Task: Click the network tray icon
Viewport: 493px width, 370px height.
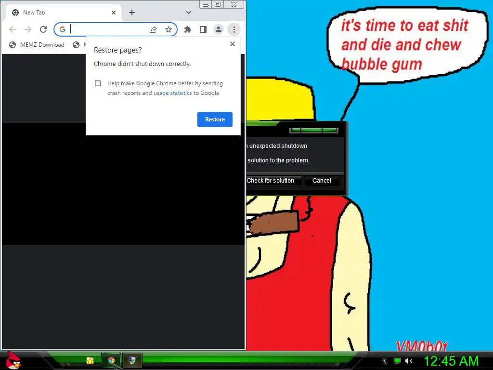Action: coord(397,361)
